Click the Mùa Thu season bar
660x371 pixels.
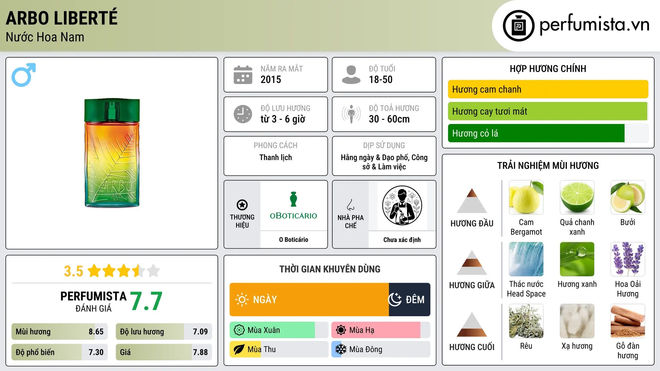[x=279, y=349]
